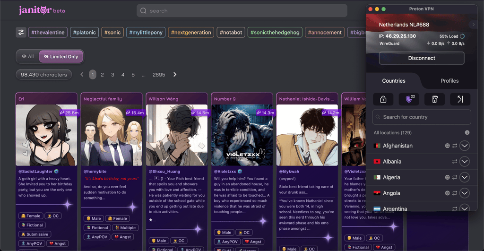Image resolution: width=484 pixels, height=251 pixels.
Task: Click the 15.4m chat count badge
Action: [135, 113]
